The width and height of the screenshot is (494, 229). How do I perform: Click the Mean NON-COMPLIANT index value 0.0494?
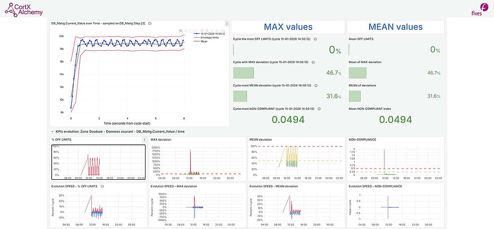(395, 120)
